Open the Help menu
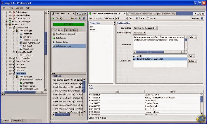The width and height of the screenshot is (207, 124). [x=28, y=8]
